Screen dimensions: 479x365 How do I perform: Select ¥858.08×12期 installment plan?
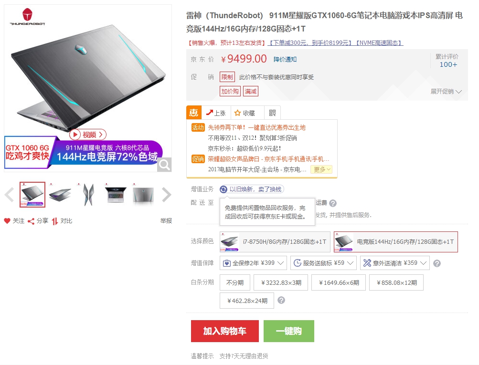tap(396, 282)
